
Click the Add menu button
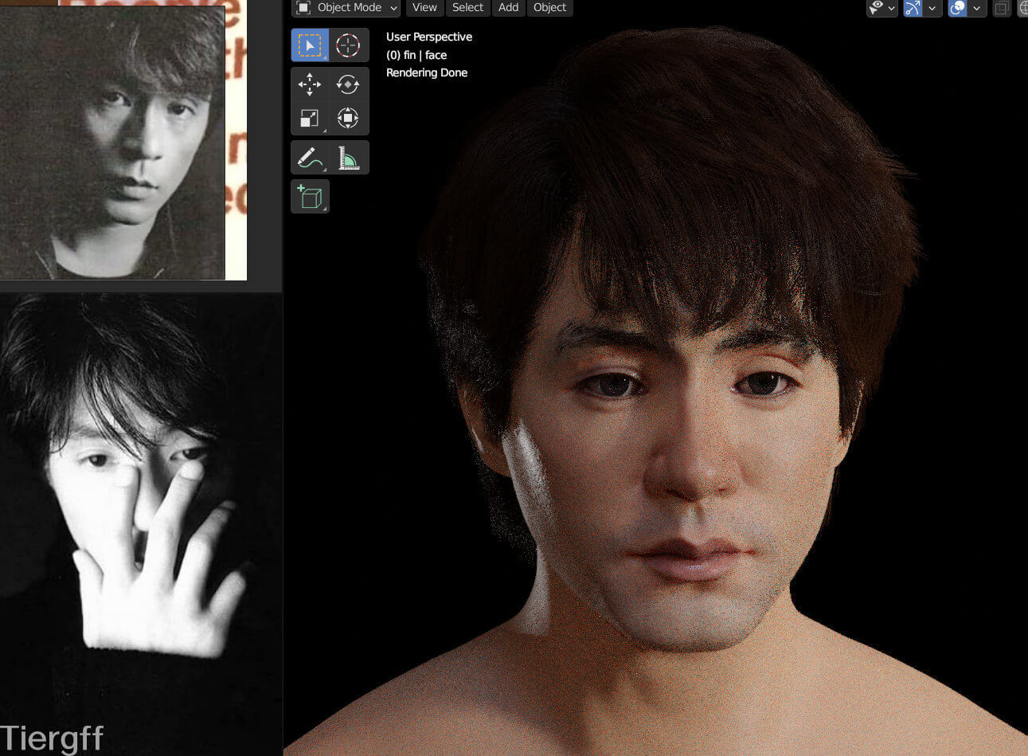(508, 8)
